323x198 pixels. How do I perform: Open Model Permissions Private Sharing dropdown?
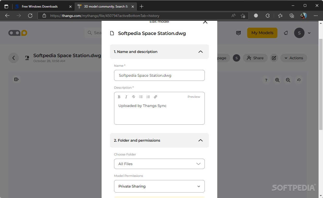click(159, 186)
